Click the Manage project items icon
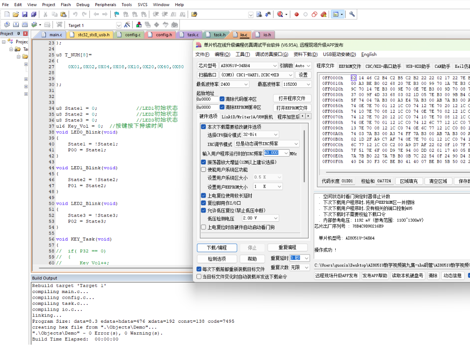This screenshot has height=349, width=470. click(x=139, y=25)
